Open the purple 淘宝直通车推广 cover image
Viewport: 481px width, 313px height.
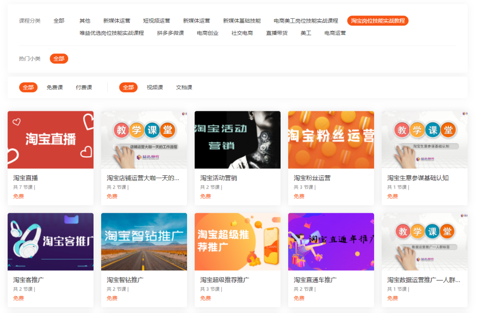(x=331, y=242)
